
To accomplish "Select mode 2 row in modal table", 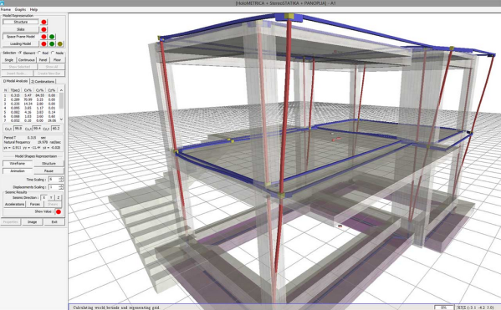I will point(30,99).
